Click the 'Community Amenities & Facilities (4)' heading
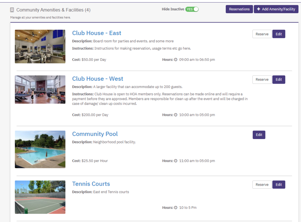The image size is (301, 222). [53, 10]
